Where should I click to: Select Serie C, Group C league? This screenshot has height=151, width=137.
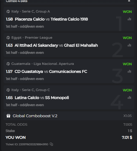coord(36,90)
